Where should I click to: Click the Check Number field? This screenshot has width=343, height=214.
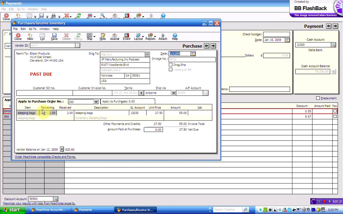[x=277, y=34]
